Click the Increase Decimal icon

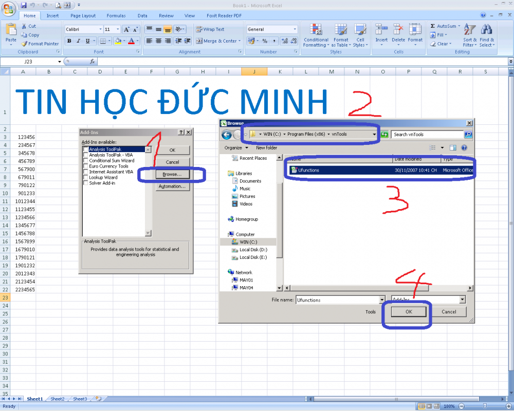pos(285,41)
